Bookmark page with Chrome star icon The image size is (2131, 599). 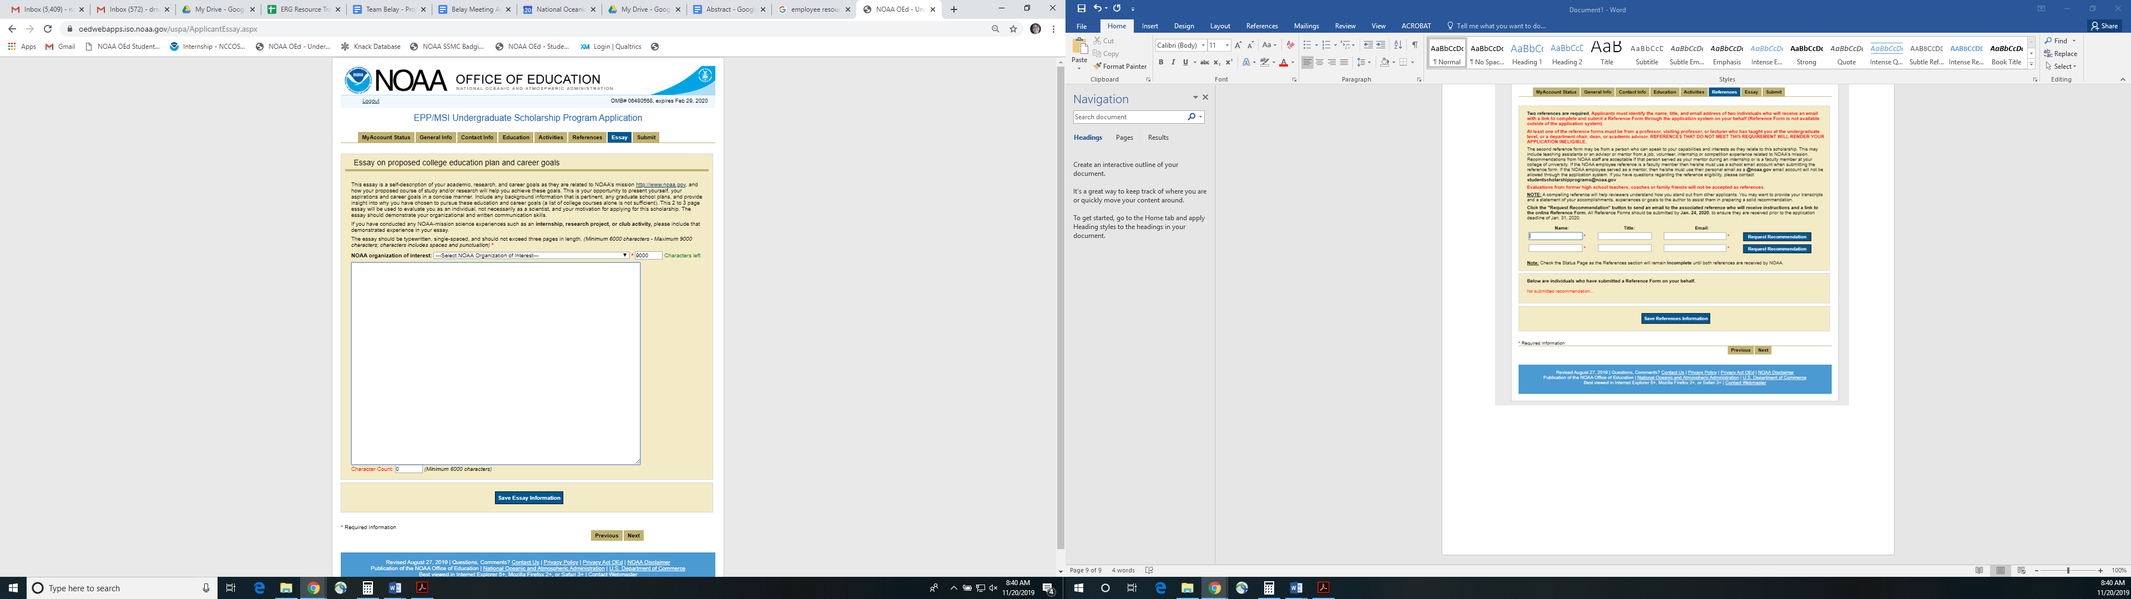[1013, 29]
